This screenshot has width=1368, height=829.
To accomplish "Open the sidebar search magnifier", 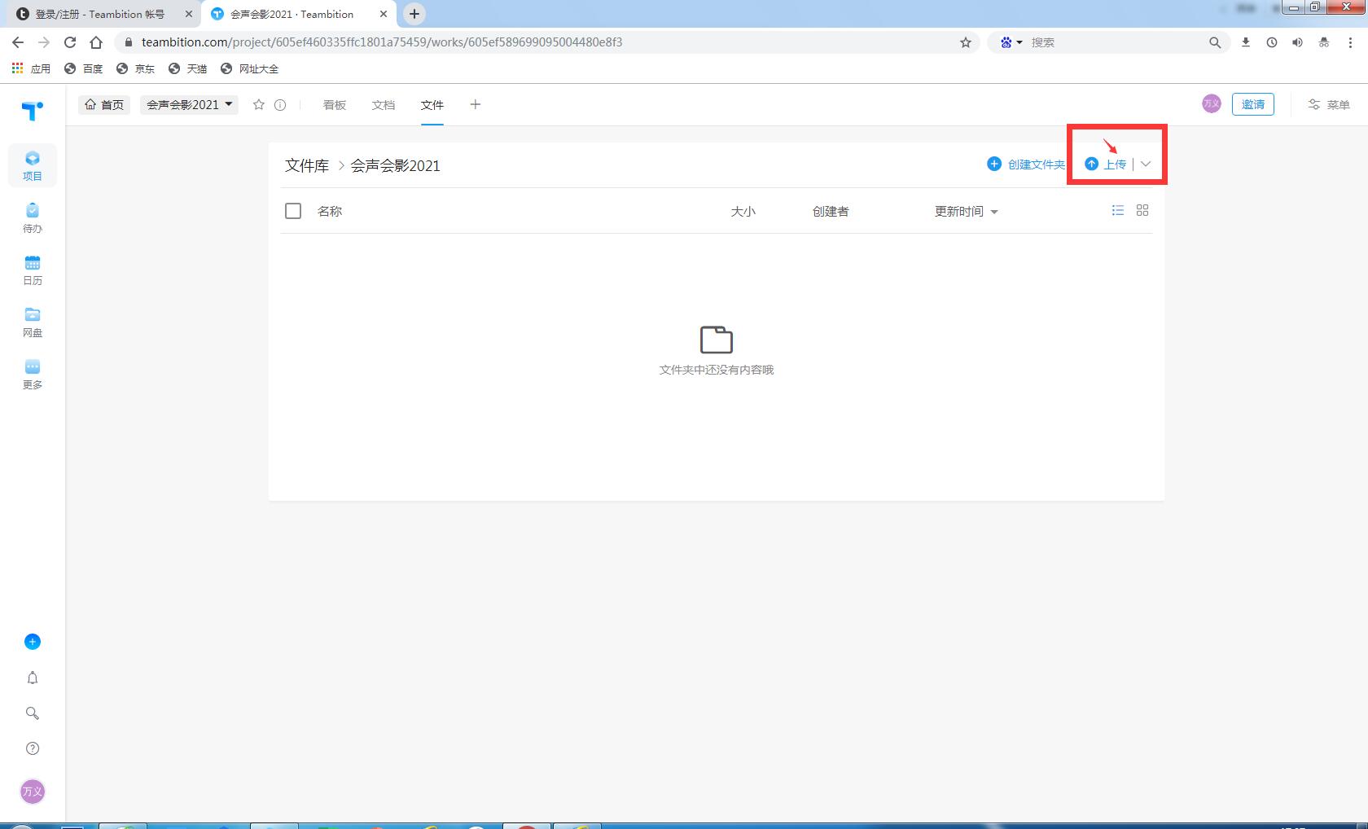I will pyautogui.click(x=33, y=713).
